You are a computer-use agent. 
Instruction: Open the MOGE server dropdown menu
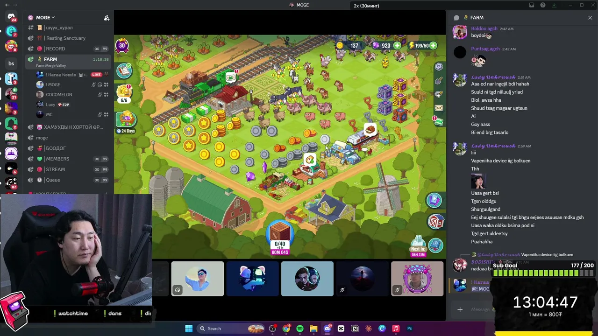45,18
